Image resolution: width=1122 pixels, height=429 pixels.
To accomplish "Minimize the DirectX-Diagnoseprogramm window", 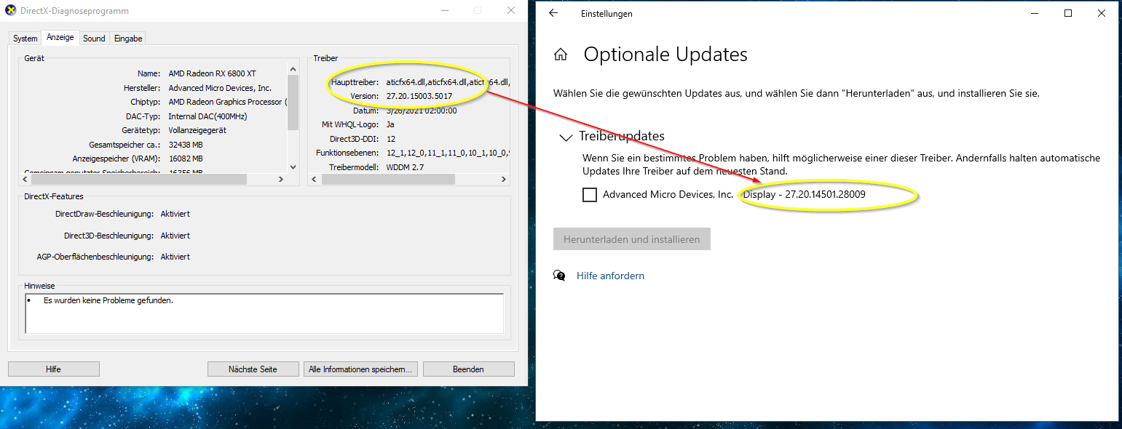I will (x=445, y=11).
